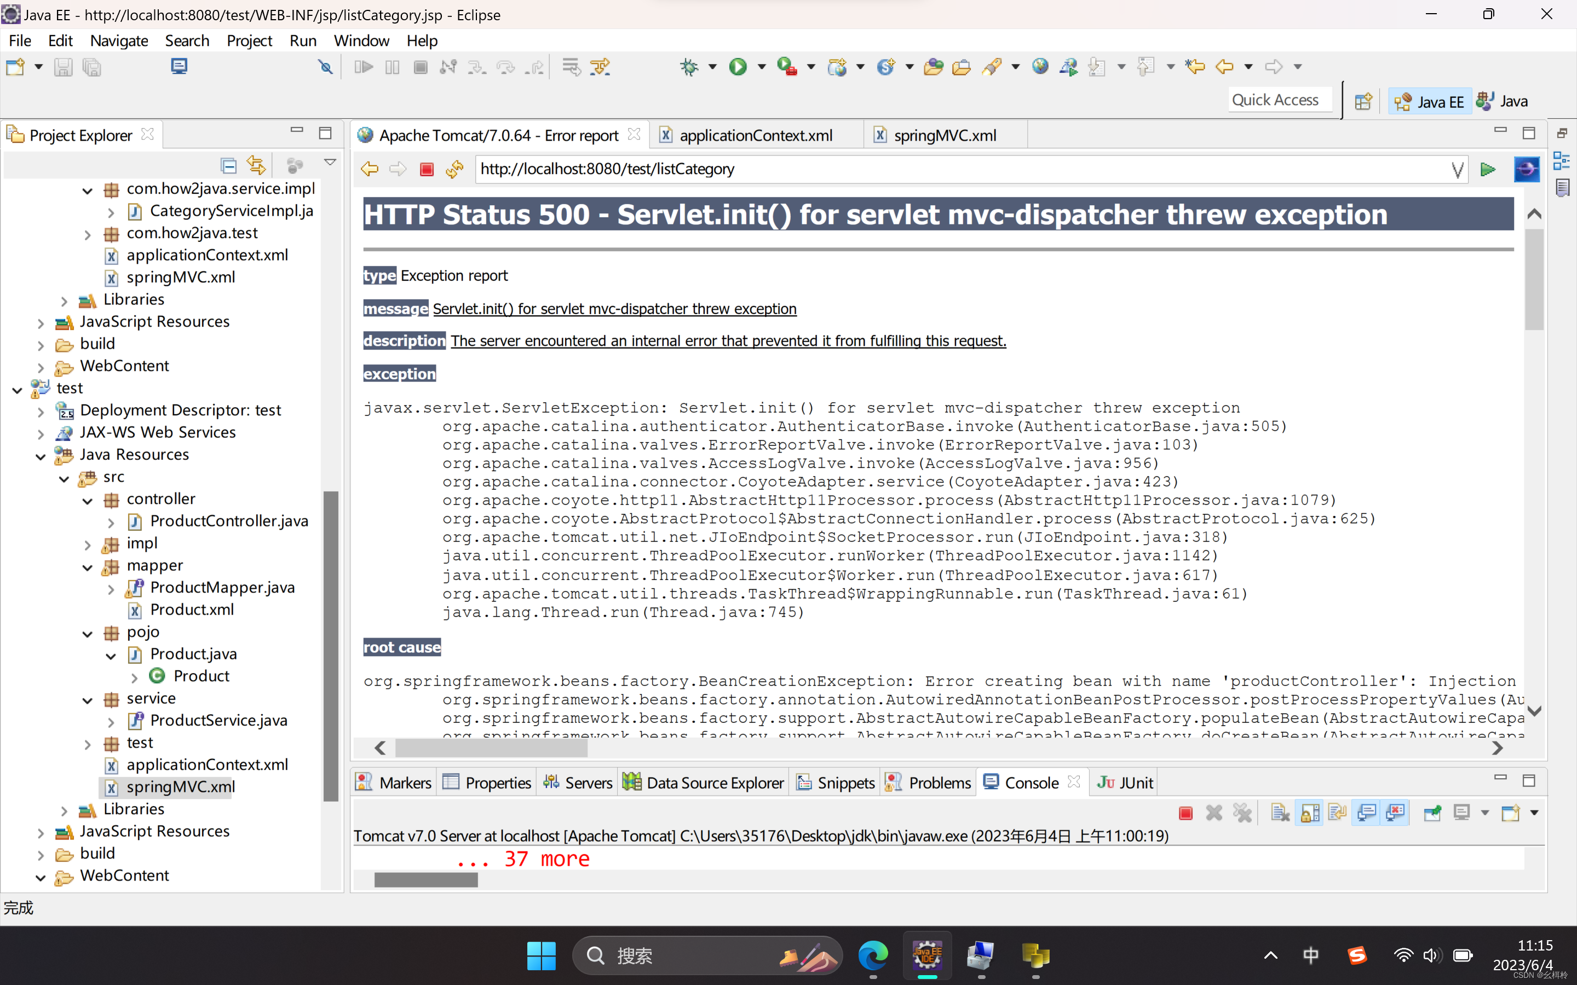This screenshot has width=1577, height=985.
Task: Expand the ProductController.java tree node
Action: [111, 523]
